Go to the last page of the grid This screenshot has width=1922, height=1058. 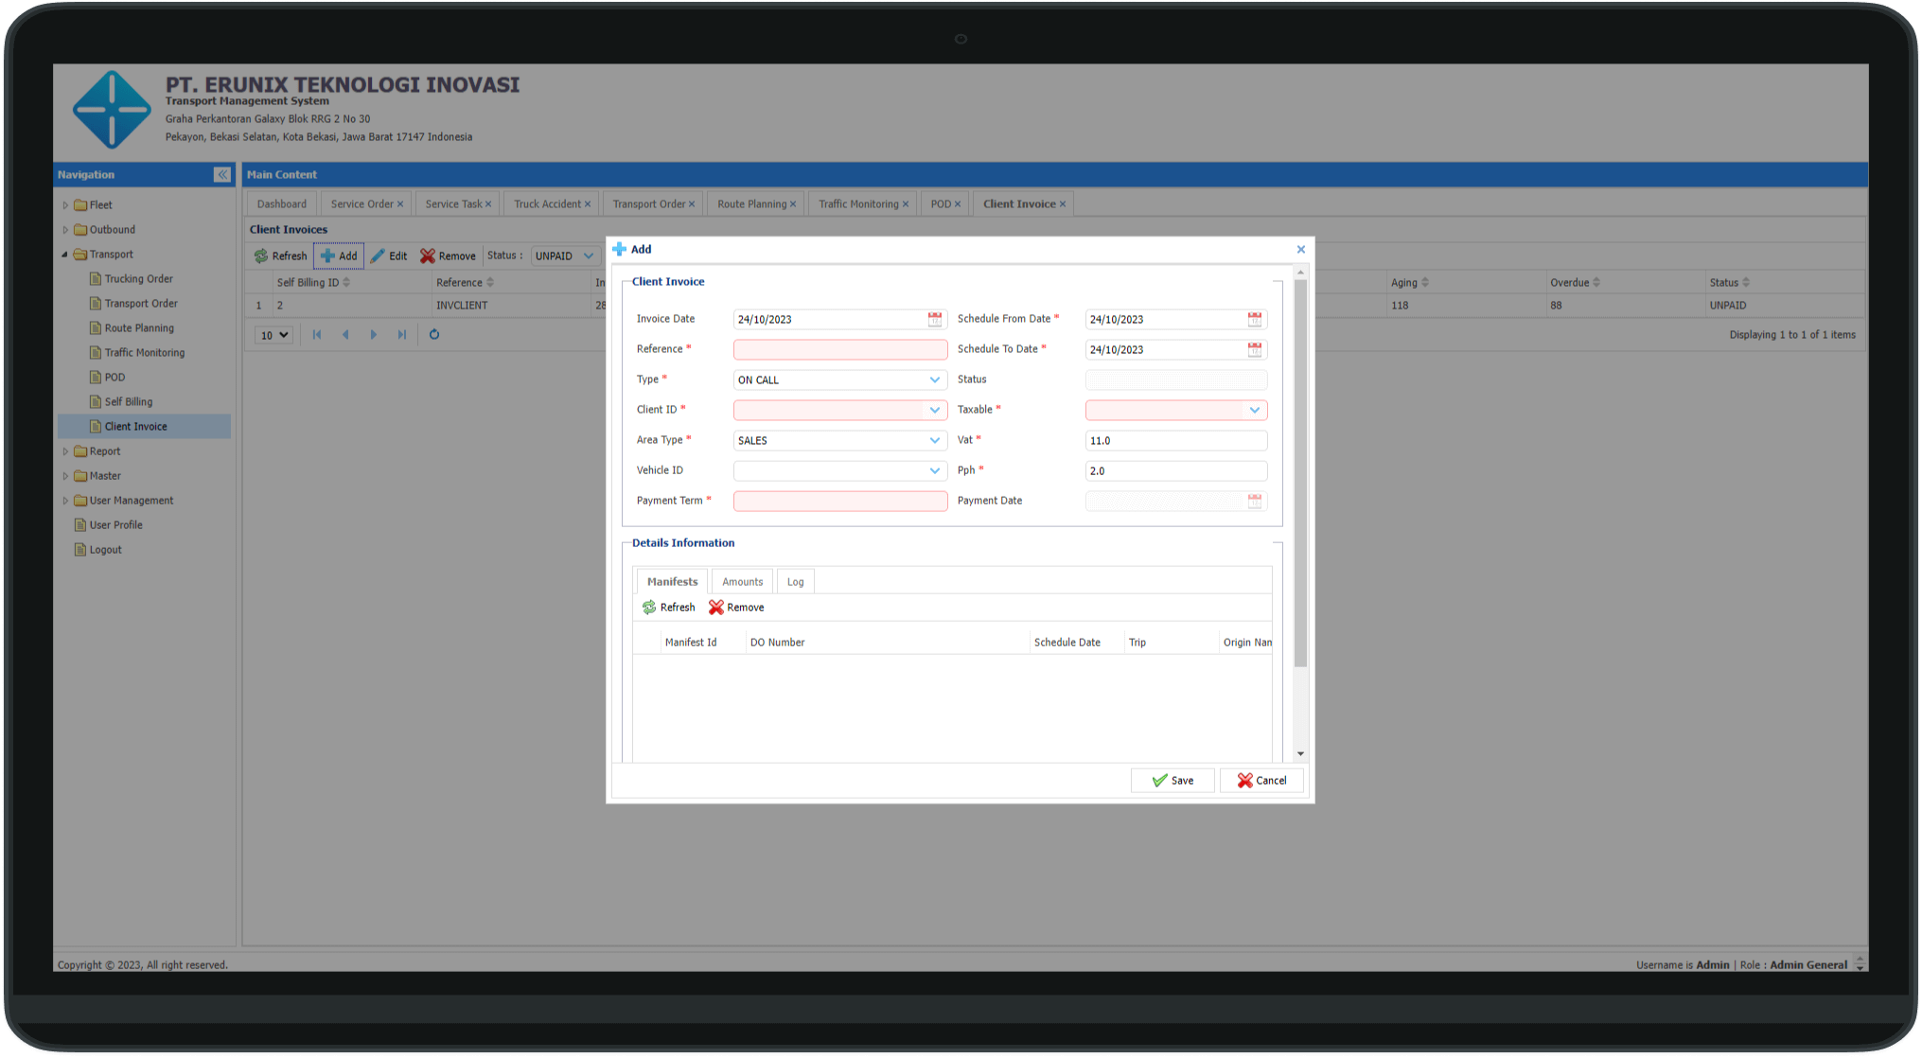(x=402, y=335)
